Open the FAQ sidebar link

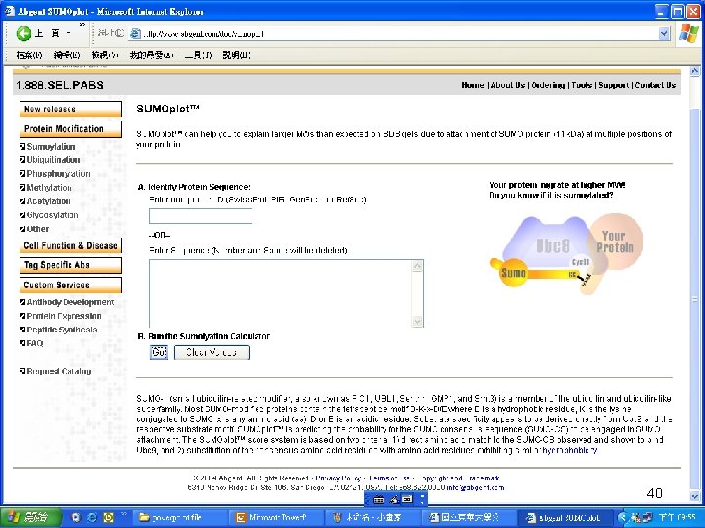point(35,343)
